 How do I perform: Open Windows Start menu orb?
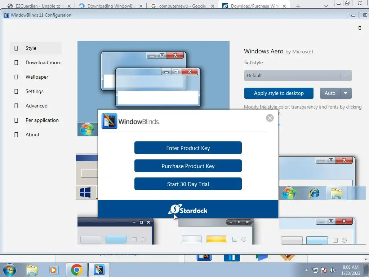pyautogui.click(x=10, y=270)
